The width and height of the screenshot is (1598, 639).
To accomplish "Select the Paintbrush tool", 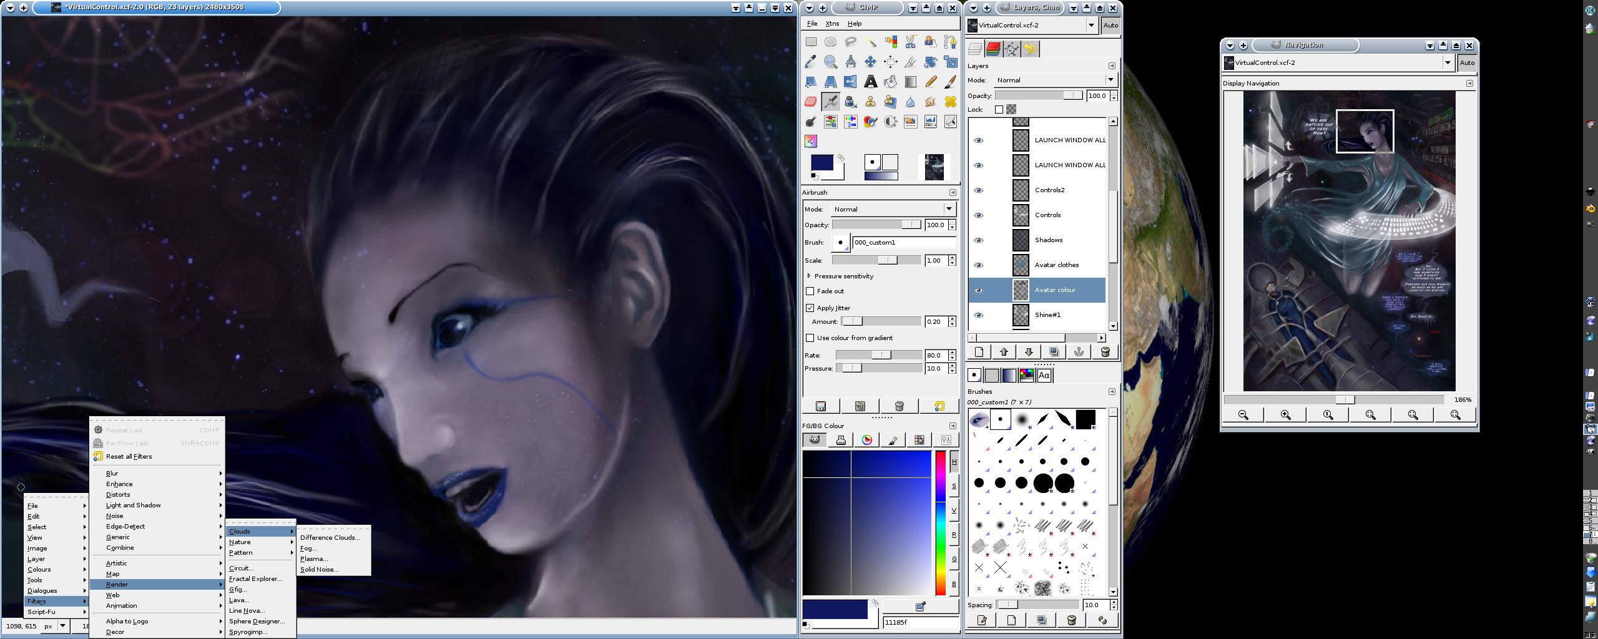I will pos(950,82).
